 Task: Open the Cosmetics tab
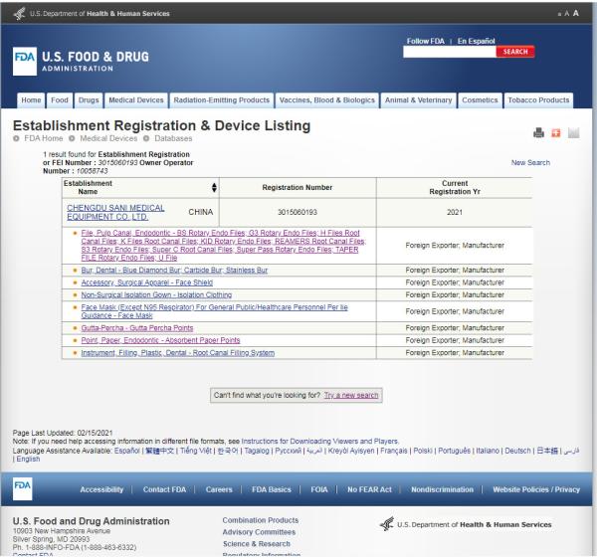(x=480, y=100)
